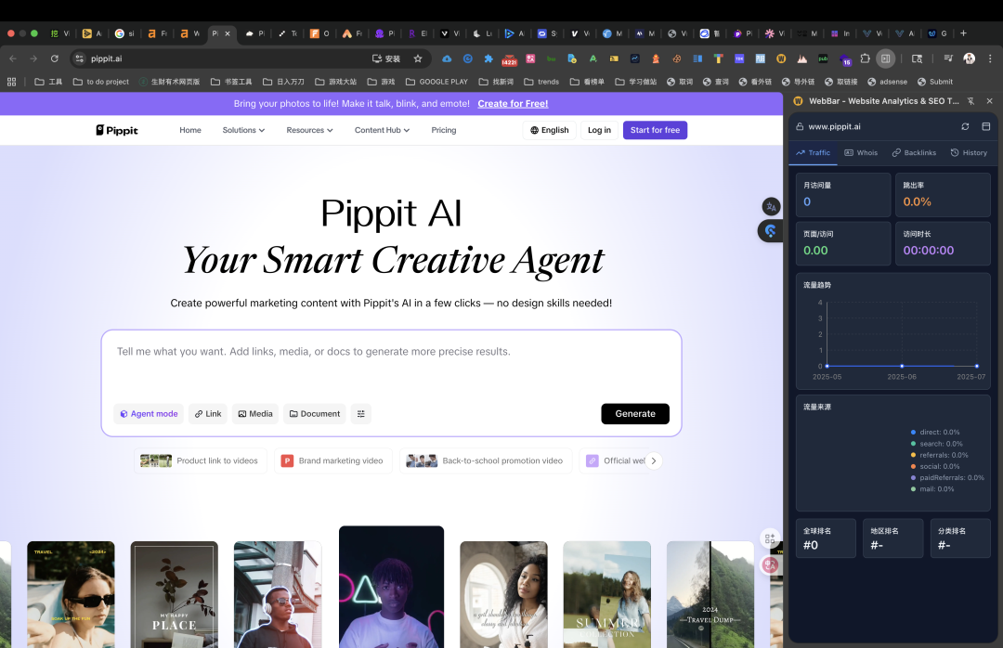This screenshot has height=648, width=1003.
Task: Click the pub extension icon in toolbar
Action: (823, 58)
